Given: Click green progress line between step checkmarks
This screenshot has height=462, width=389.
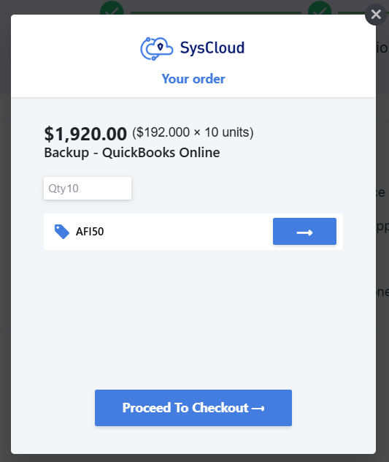Looking at the screenshot, I should click(x=216, y=12).
